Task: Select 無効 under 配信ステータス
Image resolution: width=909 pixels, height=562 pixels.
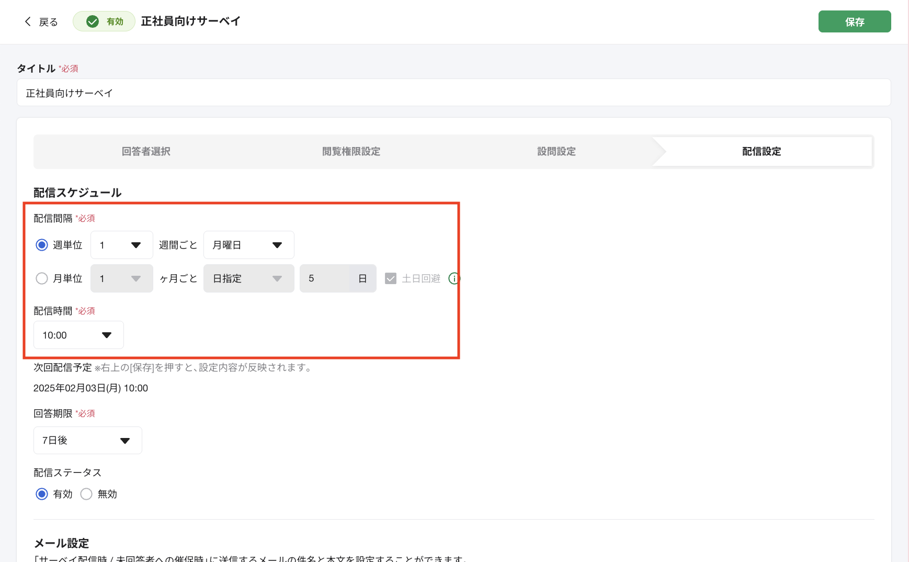Action: pos(86,493)
